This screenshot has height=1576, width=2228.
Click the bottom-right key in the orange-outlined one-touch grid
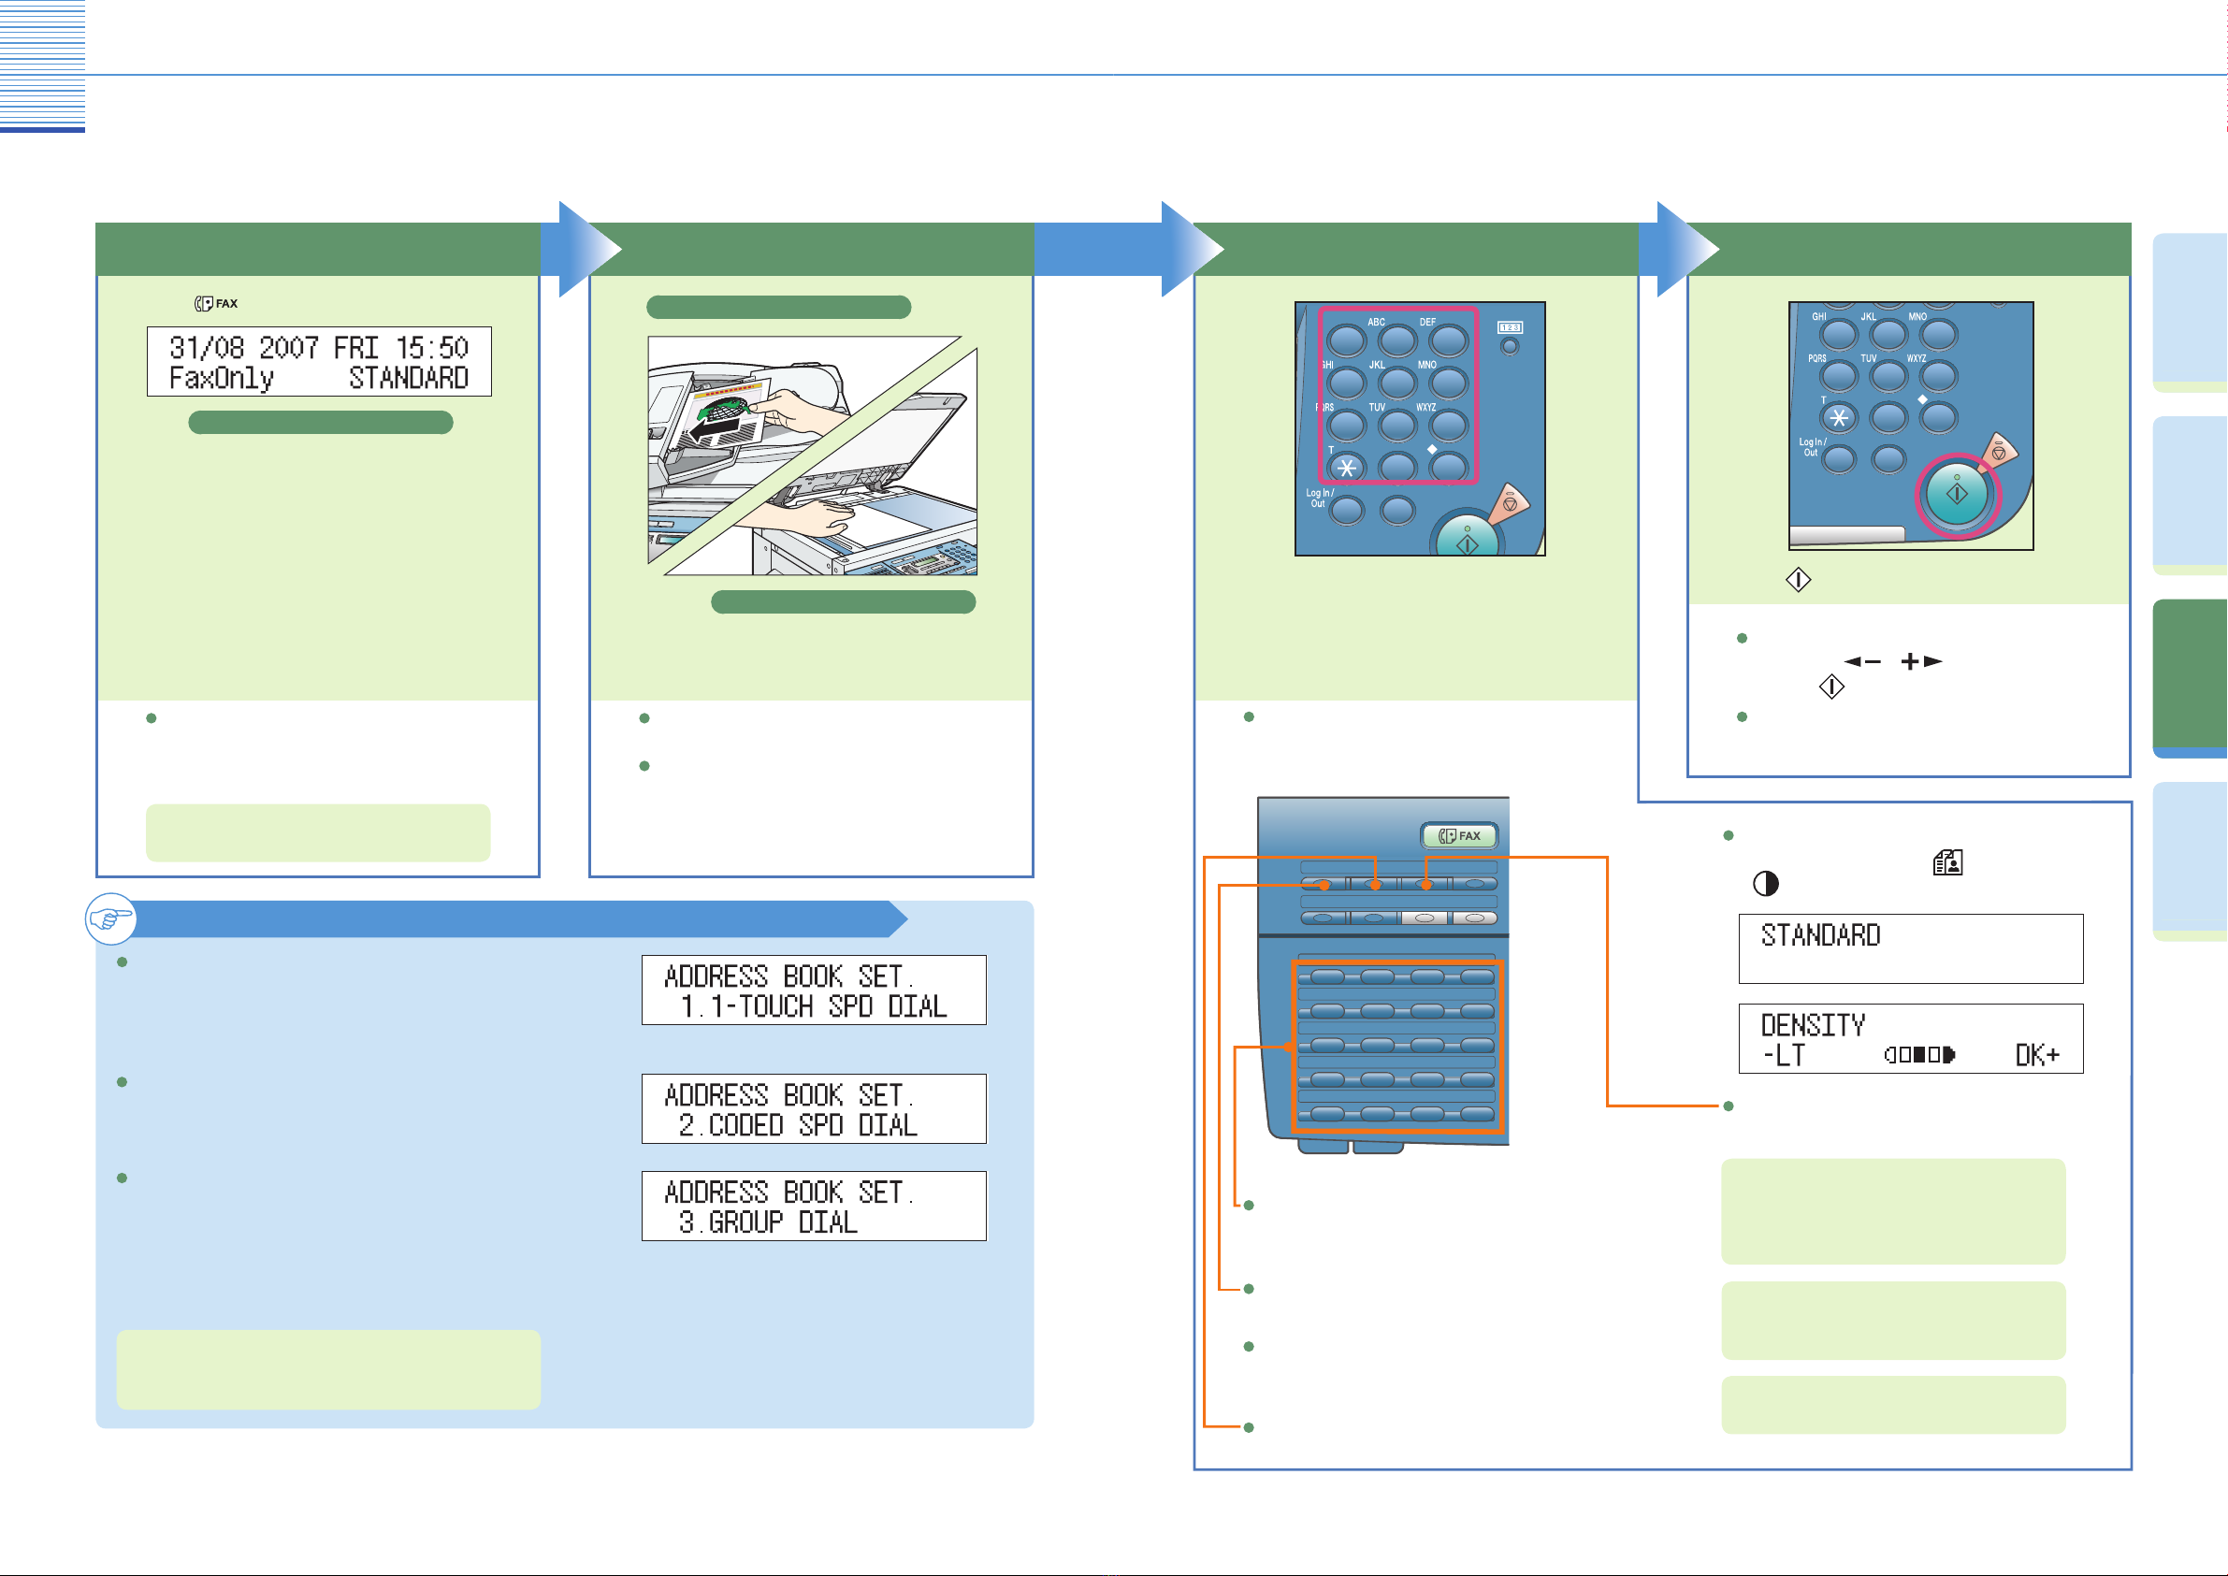pos(1477,1114)
